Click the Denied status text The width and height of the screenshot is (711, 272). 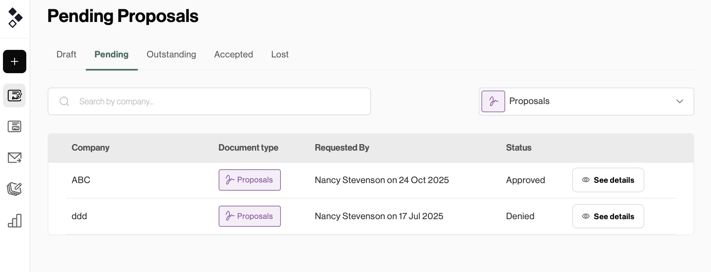pos(520,216)
